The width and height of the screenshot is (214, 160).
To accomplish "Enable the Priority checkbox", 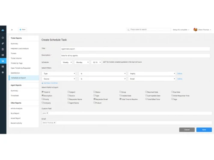I will point(42,99).
